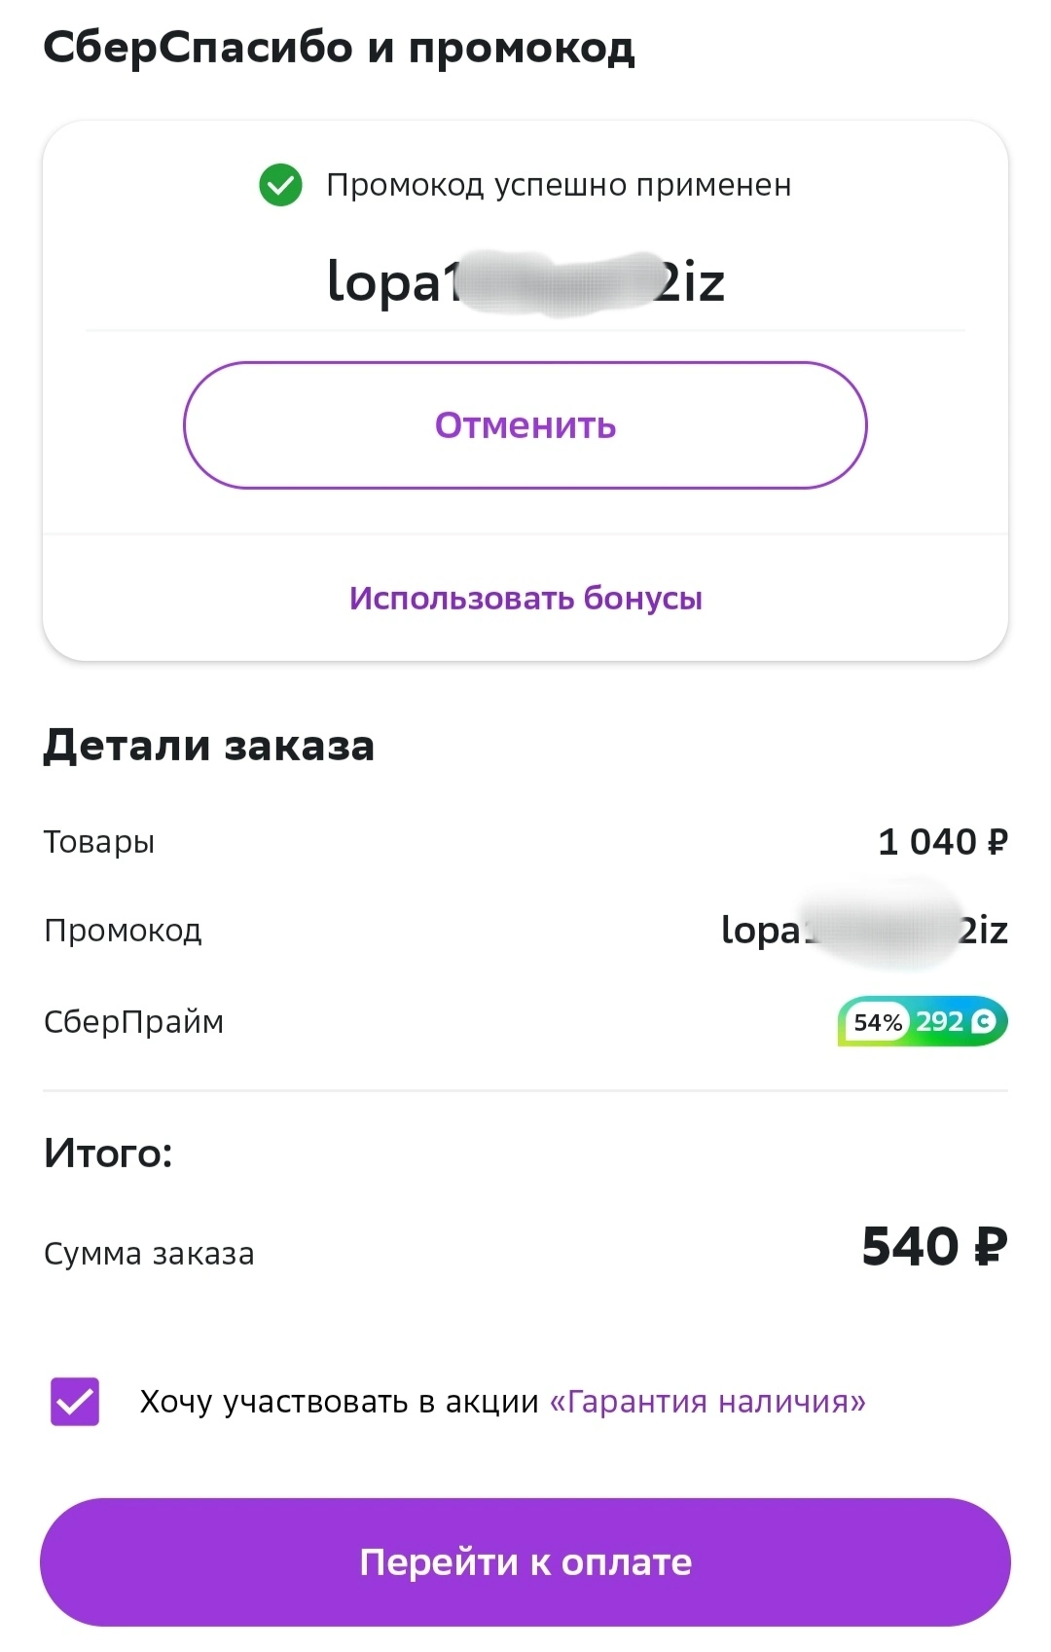Tap the Промокод row in order details
This screenshot has height=1652, width=1051.
(x=525, y=931)
